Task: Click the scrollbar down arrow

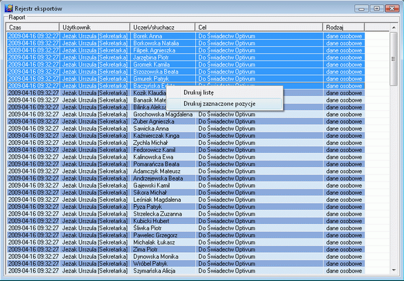Action: (x=393, y=270)
